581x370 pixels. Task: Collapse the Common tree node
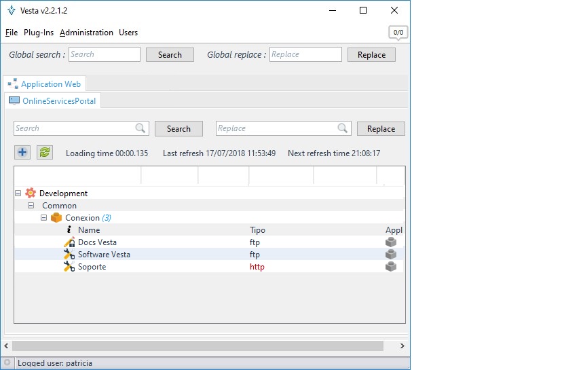[31, 206]
